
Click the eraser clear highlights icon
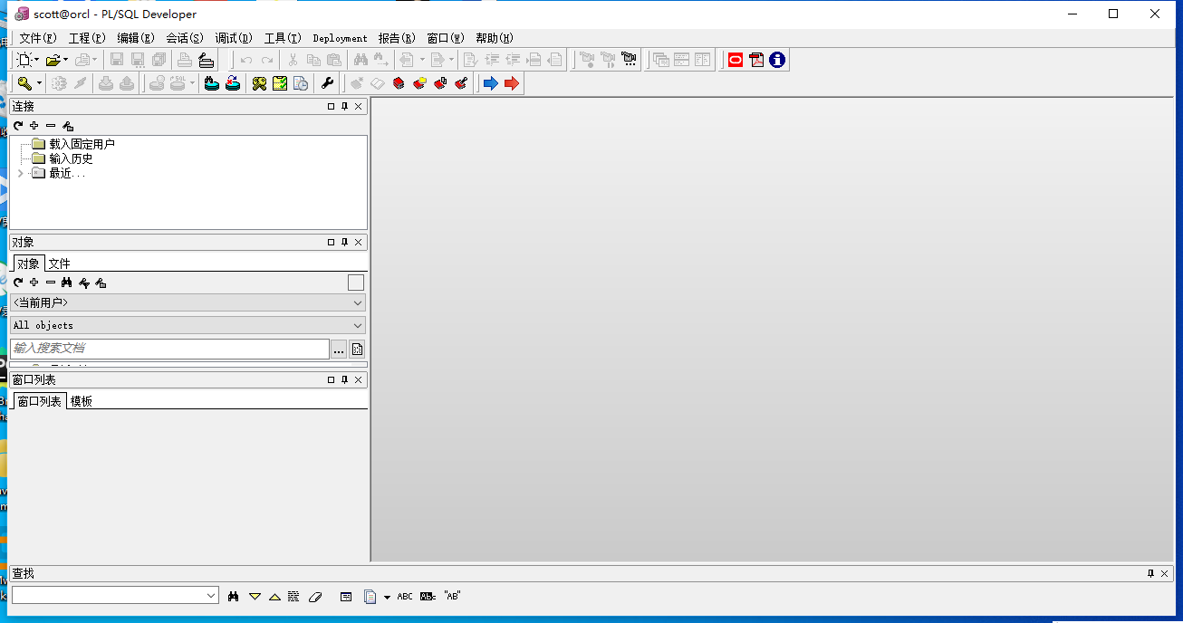coord(315,596)
